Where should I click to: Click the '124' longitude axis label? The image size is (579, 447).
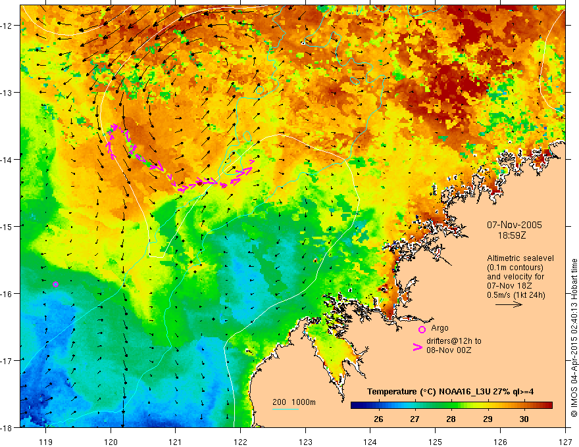pyautogui.click(x=370, y=442)
